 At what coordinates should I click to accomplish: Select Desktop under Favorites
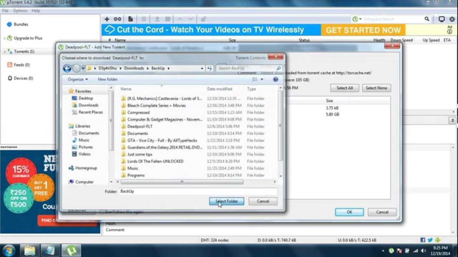point(86,98)
